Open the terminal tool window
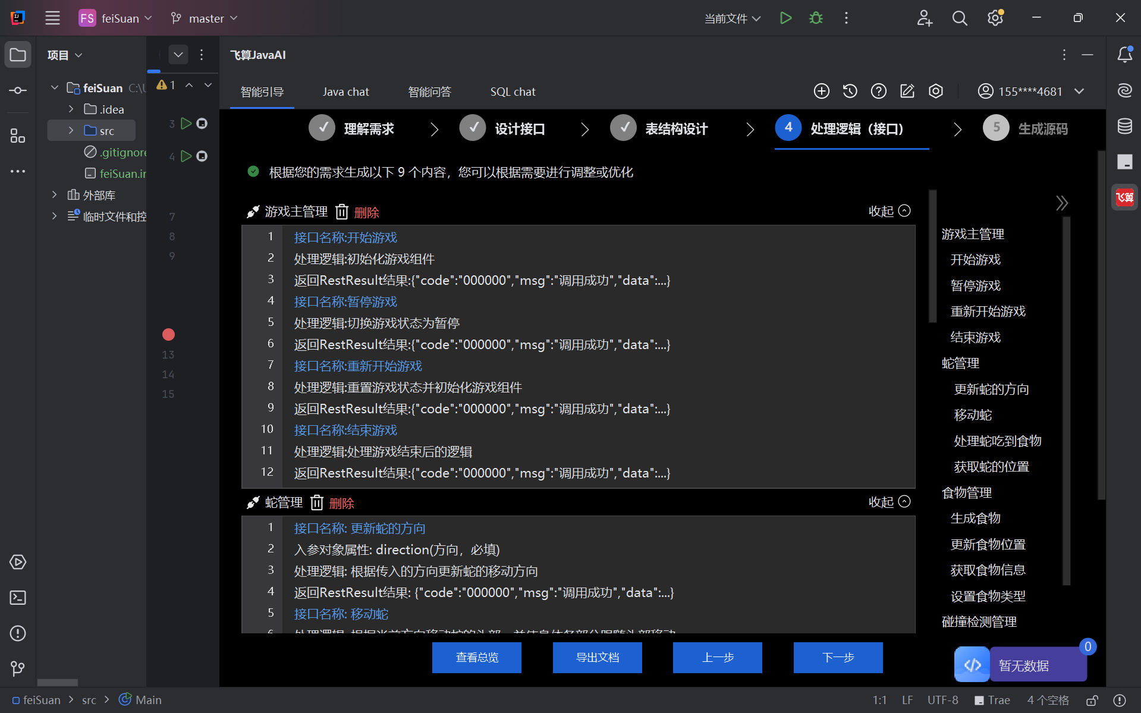Screen dimensions: 1141x713 (18, 598)
